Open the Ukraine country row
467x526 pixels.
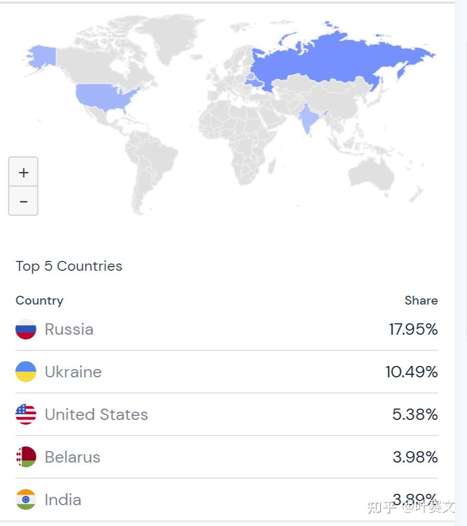coord(227,372)
